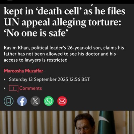Open the article's lead photo
The height and width of the screenshot is (134, 134).
tap(67, 122)
